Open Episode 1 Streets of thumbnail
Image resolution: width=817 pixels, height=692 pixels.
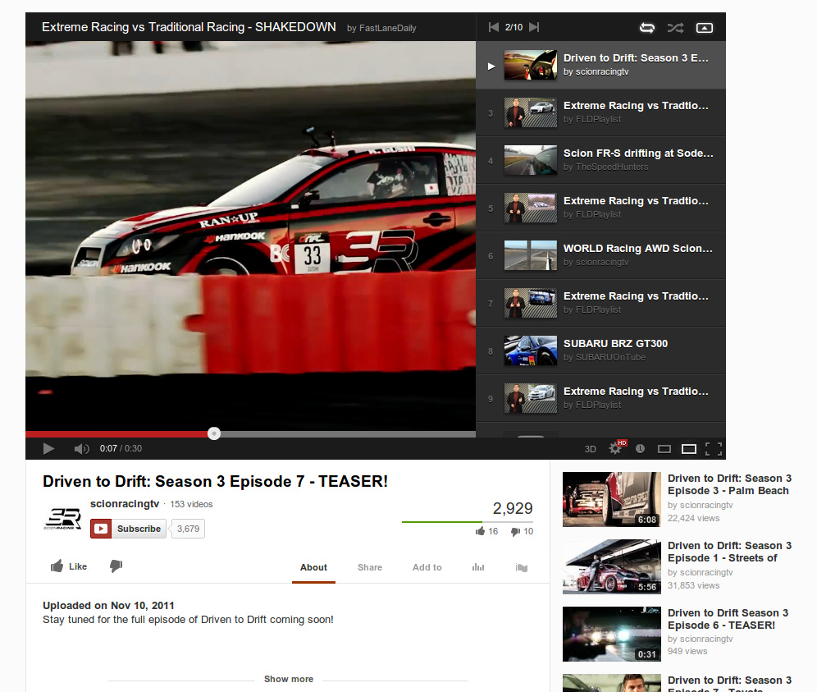click(612, 567)
